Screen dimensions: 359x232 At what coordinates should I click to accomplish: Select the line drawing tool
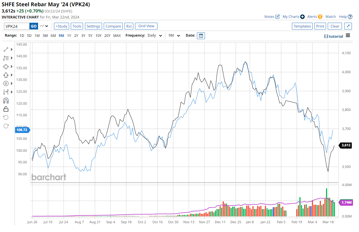tap(6, 49)
